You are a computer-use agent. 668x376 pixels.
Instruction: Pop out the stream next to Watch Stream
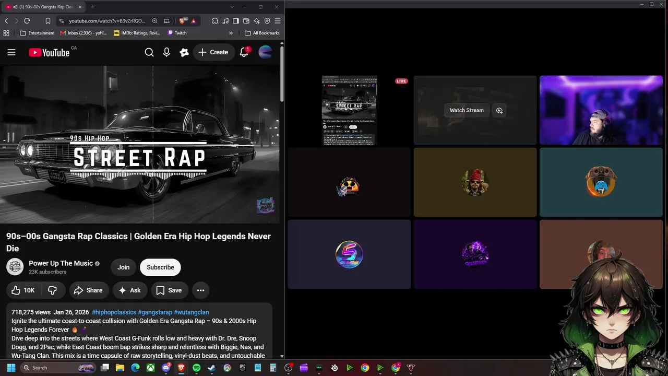(499, 110)
